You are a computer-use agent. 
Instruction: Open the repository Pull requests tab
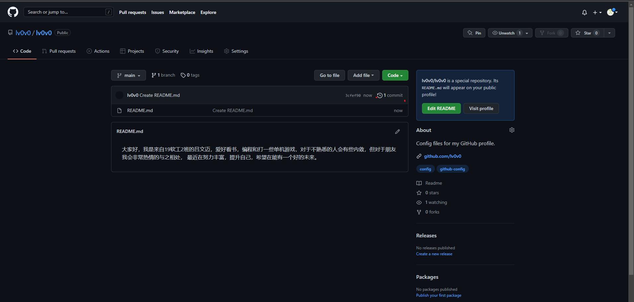tap(59, 51)
